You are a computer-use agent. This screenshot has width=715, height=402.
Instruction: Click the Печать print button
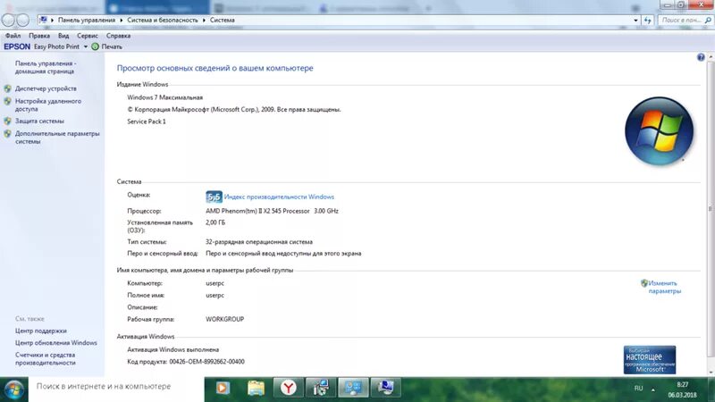(x=106, y=46)
